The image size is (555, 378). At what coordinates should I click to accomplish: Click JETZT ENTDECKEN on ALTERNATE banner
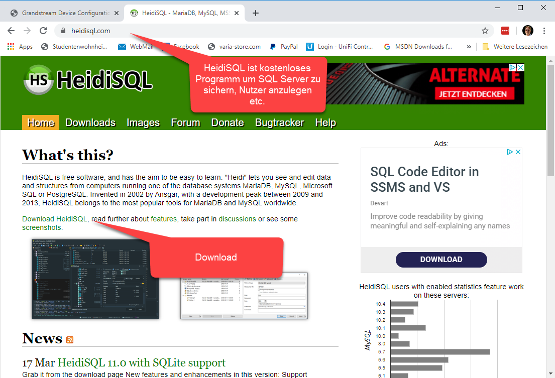(x=473, y=94)
